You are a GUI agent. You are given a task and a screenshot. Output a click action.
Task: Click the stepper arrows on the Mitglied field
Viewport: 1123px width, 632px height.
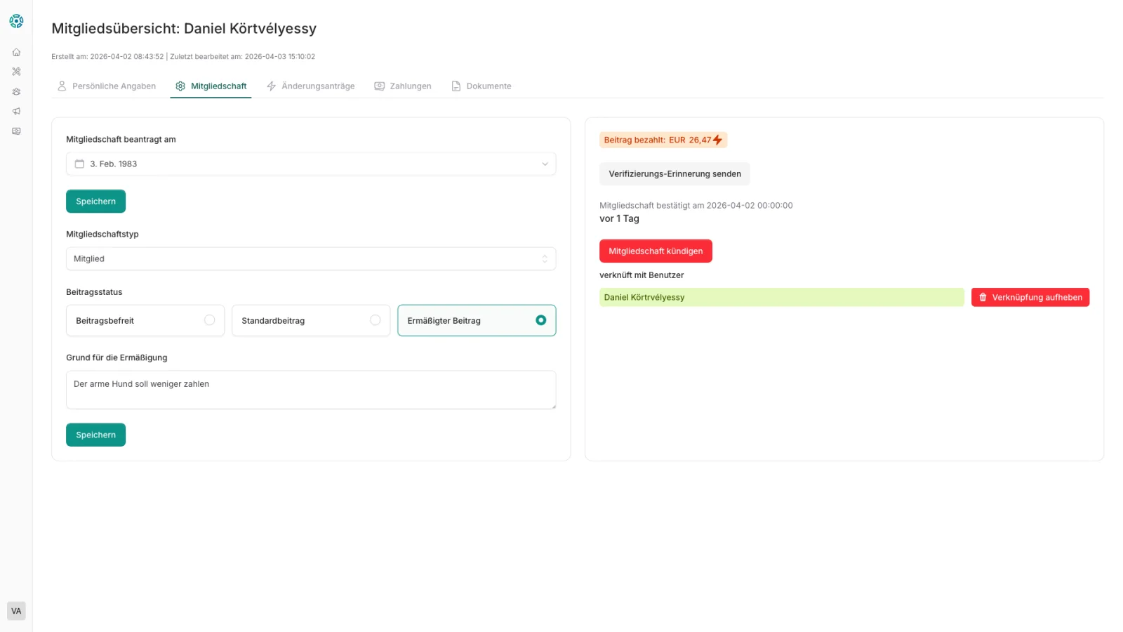point(545,258)
